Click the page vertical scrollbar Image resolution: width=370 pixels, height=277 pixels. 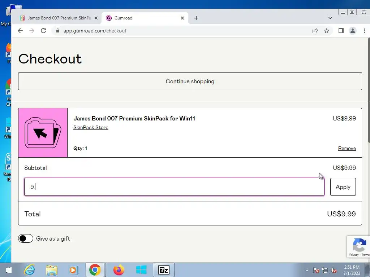pos(369,91)
